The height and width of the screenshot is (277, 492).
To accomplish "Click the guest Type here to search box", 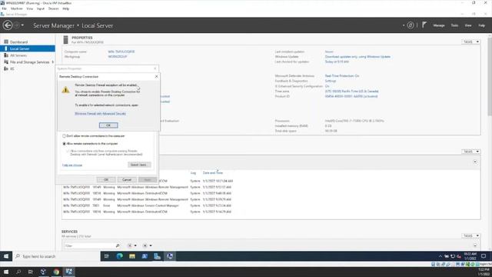I will 56,256.
